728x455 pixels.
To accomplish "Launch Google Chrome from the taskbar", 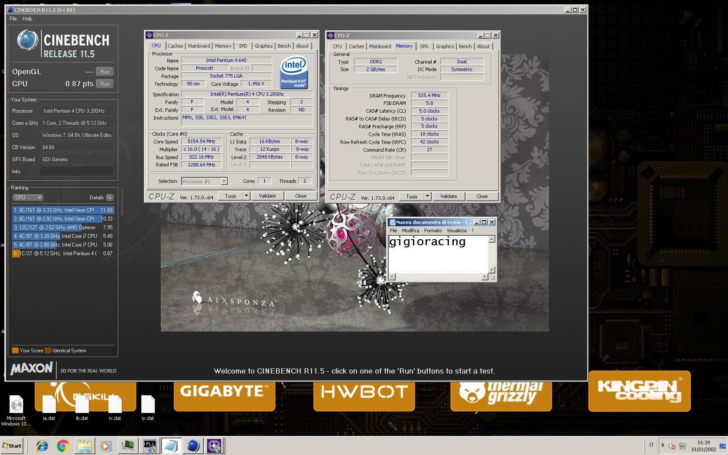I will tap(63, 445).
